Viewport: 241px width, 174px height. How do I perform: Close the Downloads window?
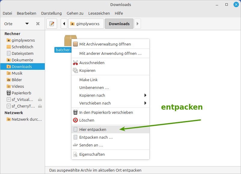coord(236,4)
